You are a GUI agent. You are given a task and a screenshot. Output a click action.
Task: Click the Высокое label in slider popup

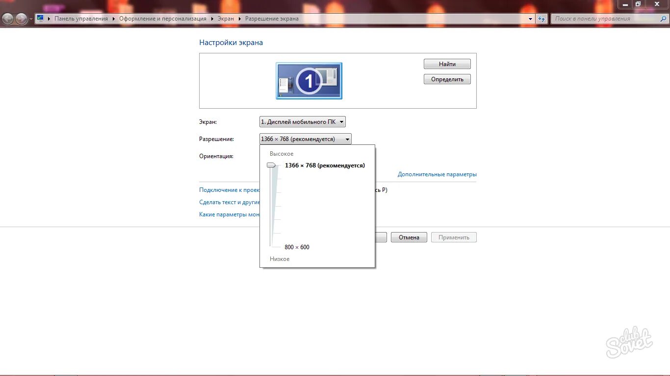[x=282, y=154]
